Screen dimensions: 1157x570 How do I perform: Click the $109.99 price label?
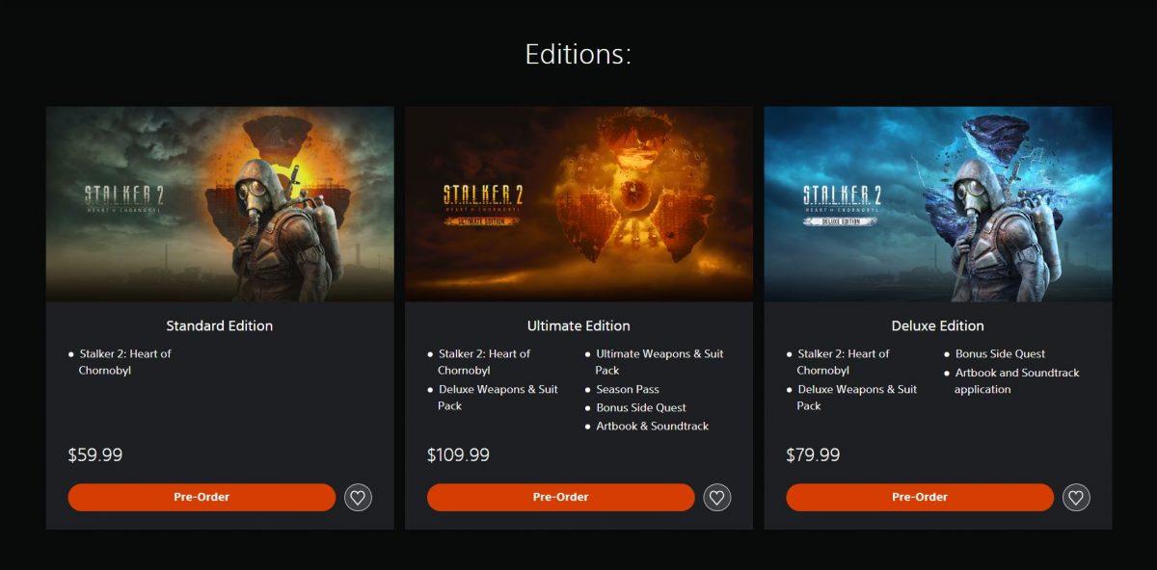point(458,454)
